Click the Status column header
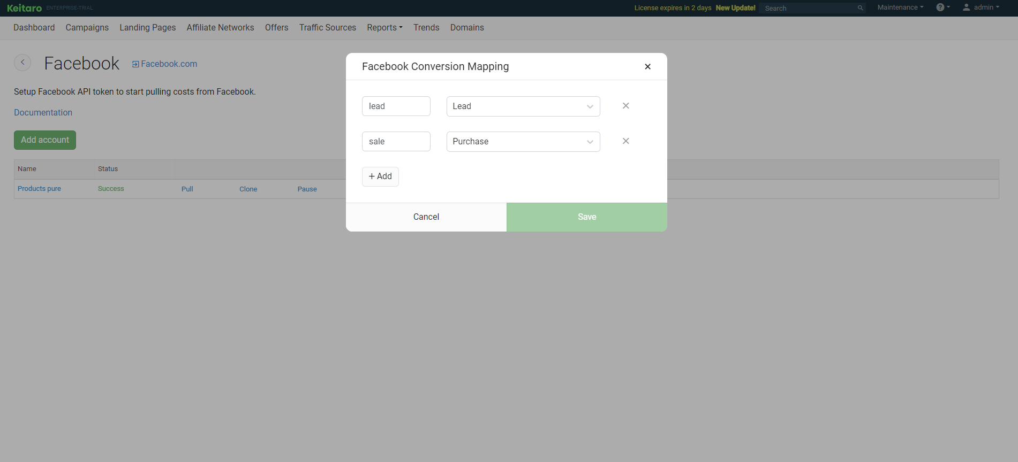The image size is (1018, 462). 108,169
